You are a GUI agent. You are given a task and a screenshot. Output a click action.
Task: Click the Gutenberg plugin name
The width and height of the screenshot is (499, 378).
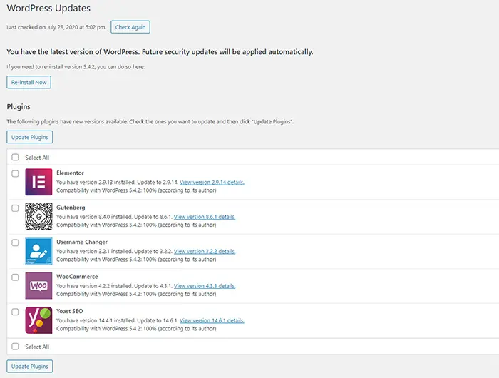coord(71,208)
